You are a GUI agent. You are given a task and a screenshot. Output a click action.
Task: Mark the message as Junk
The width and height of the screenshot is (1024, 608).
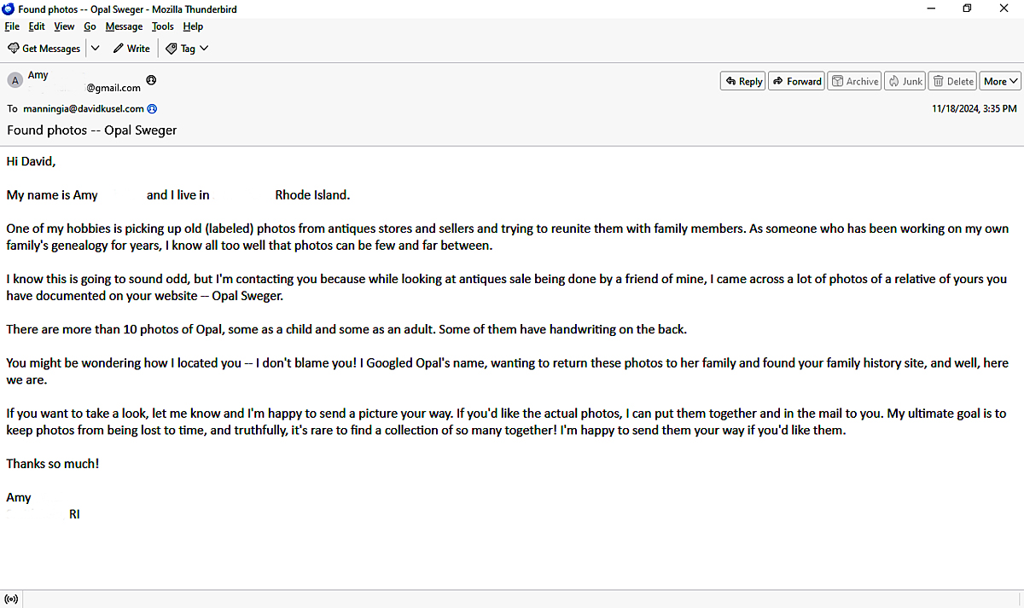point(905,81)
